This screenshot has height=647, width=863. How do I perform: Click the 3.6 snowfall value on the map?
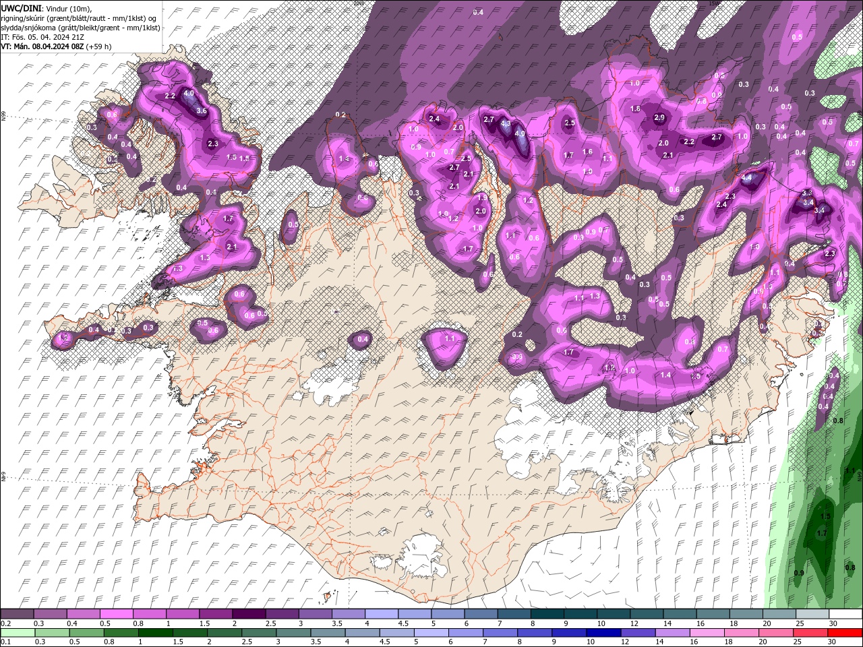[x=201, y=111]
